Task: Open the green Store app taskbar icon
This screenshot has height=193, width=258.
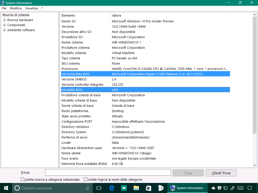Action: 124,188
